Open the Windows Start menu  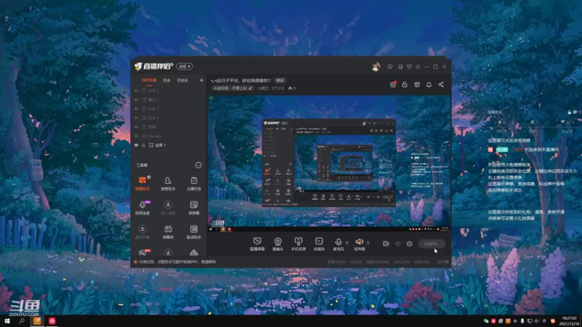point(7,320)
